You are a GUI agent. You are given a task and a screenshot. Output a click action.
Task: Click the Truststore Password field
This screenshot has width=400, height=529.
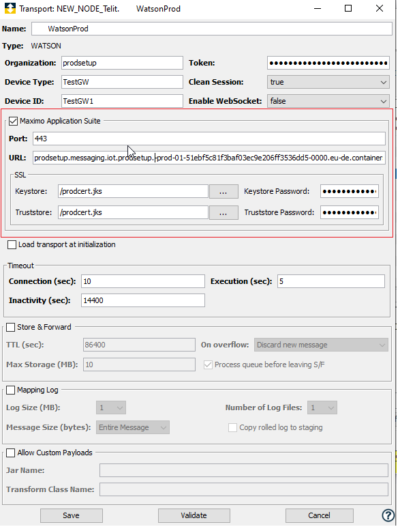350,212
